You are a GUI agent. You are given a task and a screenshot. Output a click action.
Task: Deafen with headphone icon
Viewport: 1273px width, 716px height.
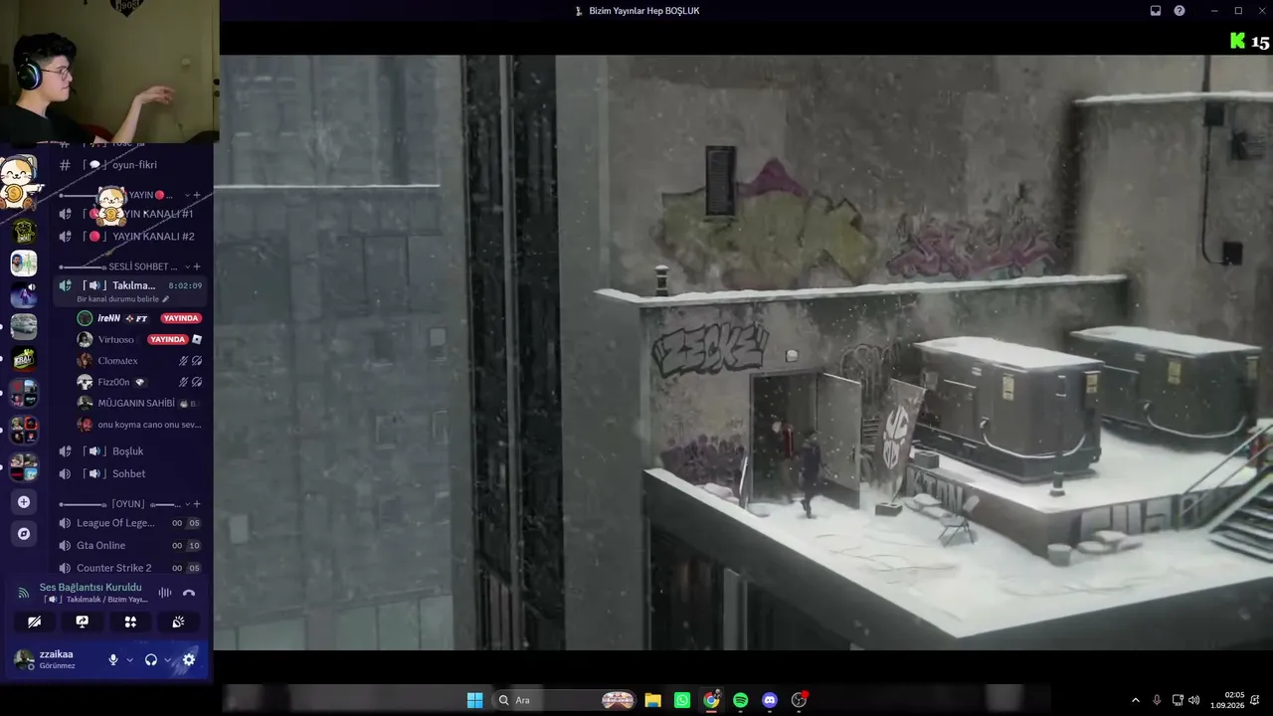point(151,659)
